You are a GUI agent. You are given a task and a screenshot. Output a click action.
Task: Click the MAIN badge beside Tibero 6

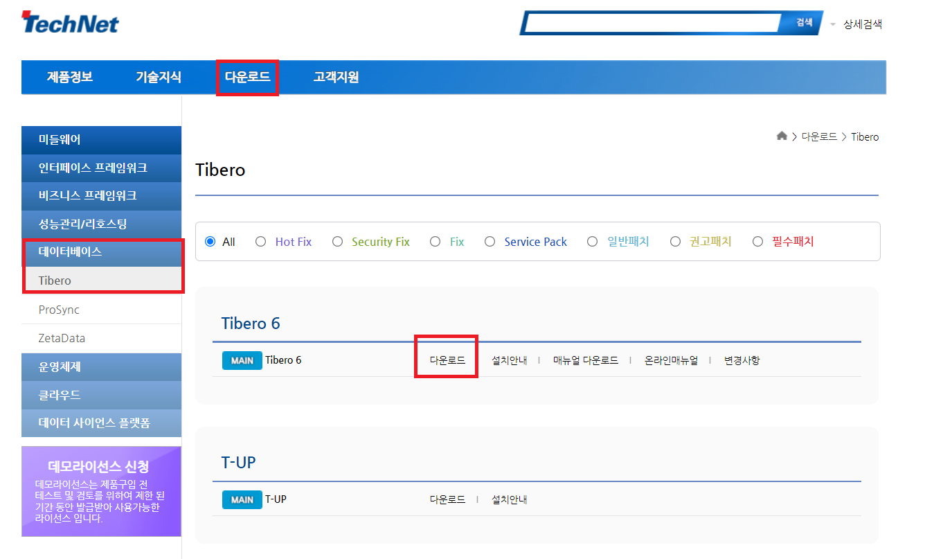point(242,361)
